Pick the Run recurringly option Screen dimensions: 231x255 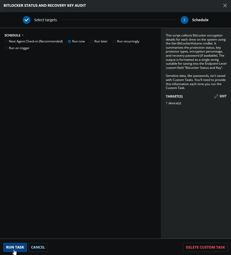pos(114,41)
